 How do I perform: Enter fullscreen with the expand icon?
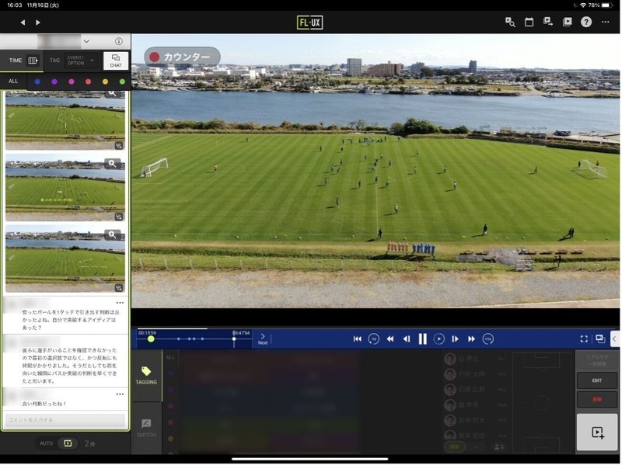[x=584, y=339]
